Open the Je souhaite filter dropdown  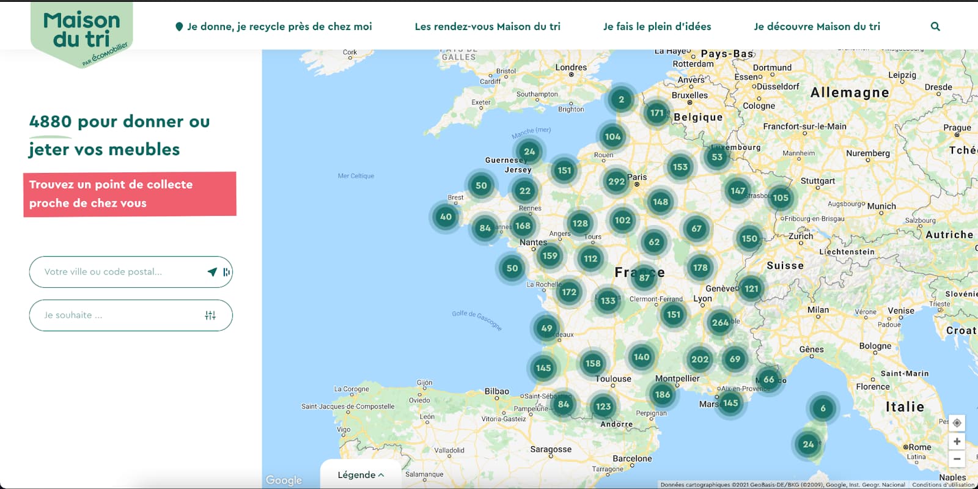point(131,315)
